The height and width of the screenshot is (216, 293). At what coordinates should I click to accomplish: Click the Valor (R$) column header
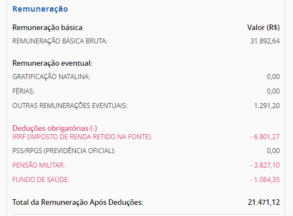[263, 28]
